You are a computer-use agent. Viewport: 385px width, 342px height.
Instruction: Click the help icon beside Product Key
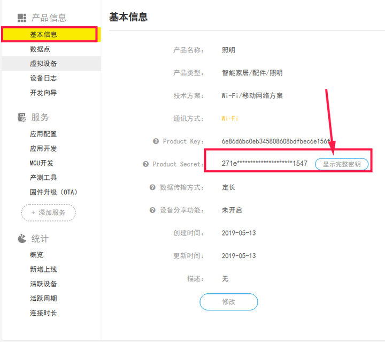tap(156, 141)
